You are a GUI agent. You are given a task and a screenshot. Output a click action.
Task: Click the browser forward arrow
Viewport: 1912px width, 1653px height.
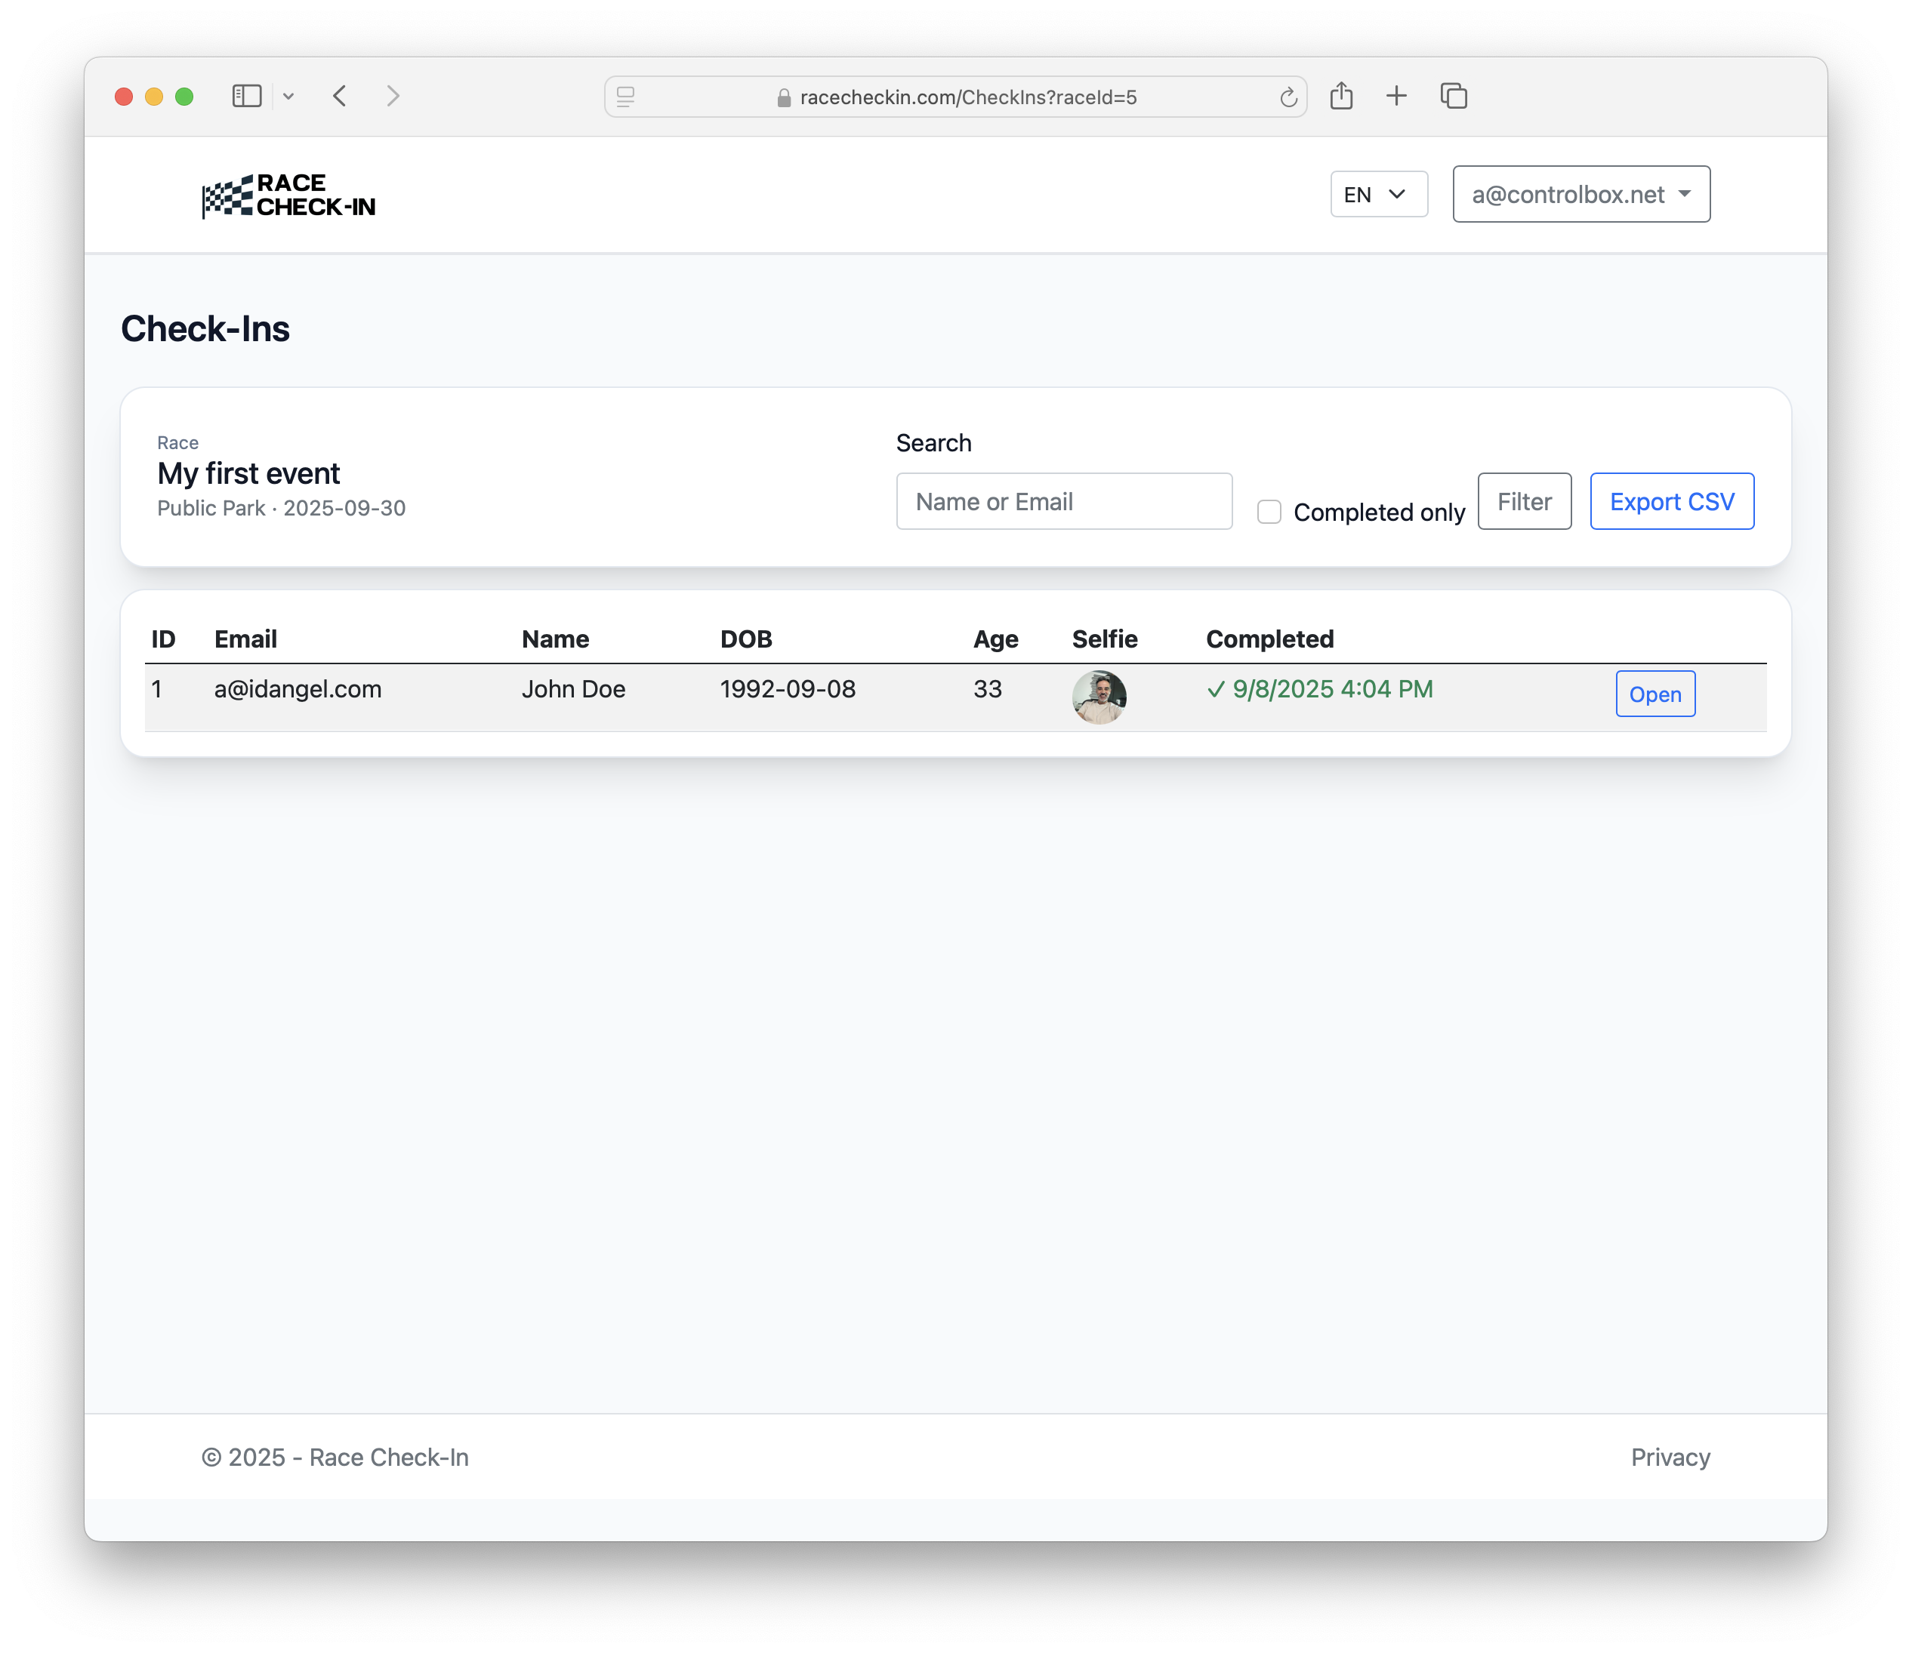pos(393,96)
